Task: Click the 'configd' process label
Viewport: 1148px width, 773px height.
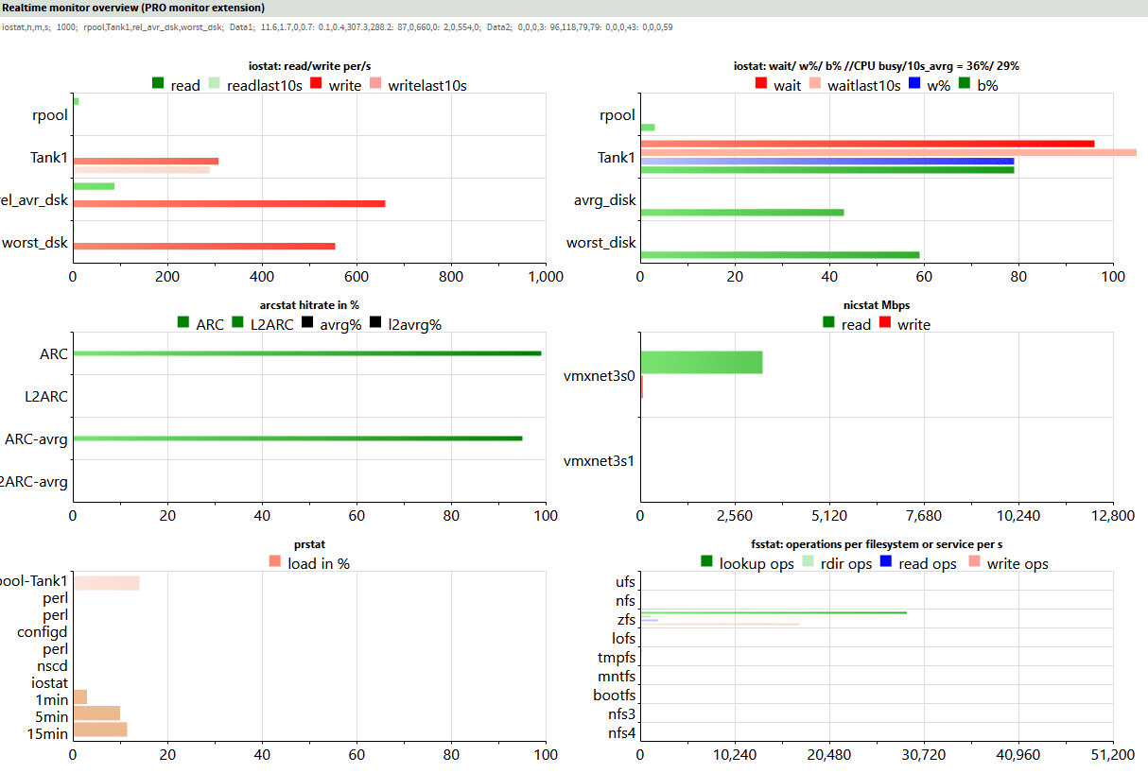Action: [43, 632]
